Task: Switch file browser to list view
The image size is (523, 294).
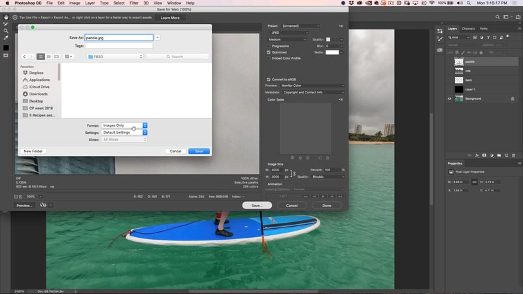Action: 48,57
